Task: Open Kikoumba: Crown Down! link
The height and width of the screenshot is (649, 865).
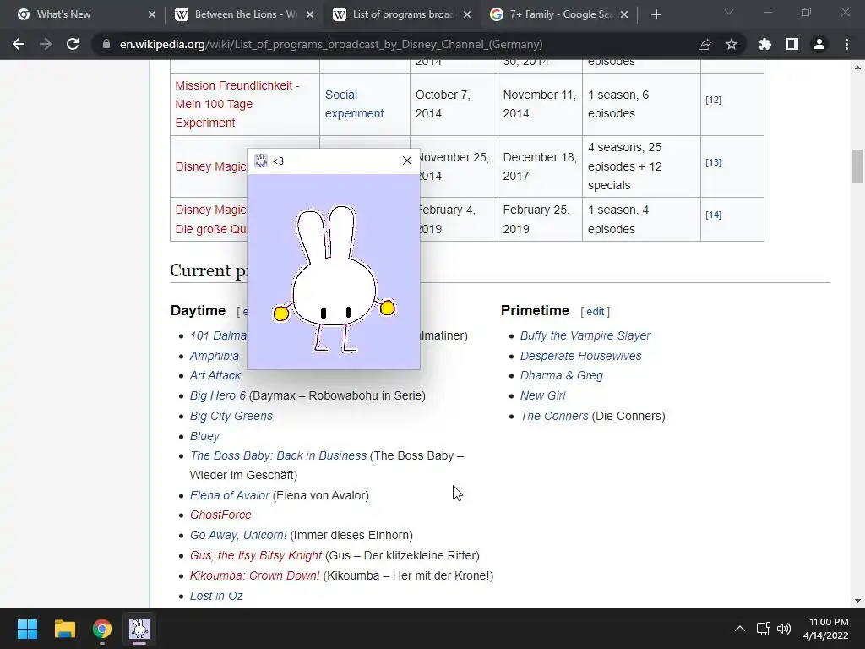Action: (255, 575)
